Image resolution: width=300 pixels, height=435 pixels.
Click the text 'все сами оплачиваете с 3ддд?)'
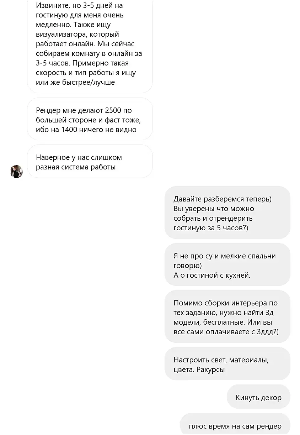(226, 332)
